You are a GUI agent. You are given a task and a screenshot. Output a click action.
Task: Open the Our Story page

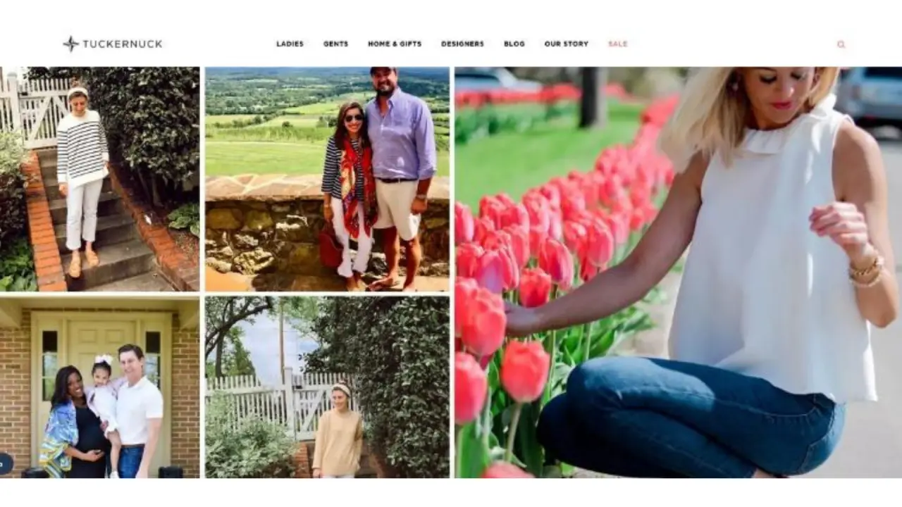pyautogui.click(x=566, y=44)
